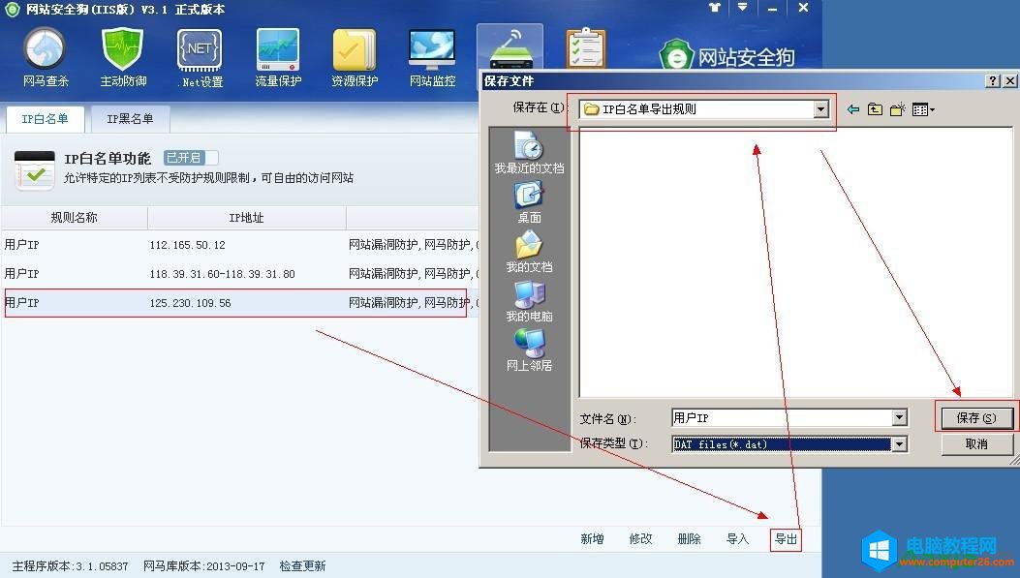Select the row with IP 125.230.109.56
The height and width of the screenshot is (578, 1020).
[x=239, y=303]
